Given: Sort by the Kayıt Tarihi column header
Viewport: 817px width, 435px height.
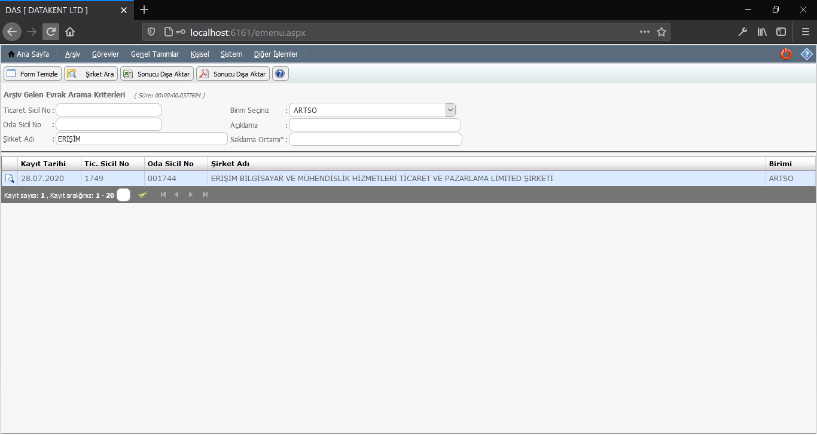Looking at the screenshot, I should click(x=43, y=164).
